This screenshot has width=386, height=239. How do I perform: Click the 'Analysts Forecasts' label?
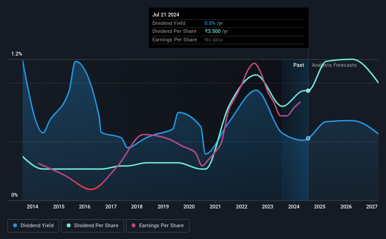point(334,65)
